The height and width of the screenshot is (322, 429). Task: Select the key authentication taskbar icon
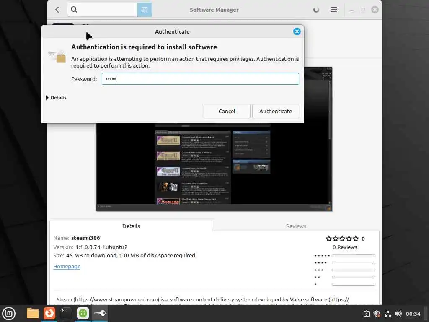100,313
